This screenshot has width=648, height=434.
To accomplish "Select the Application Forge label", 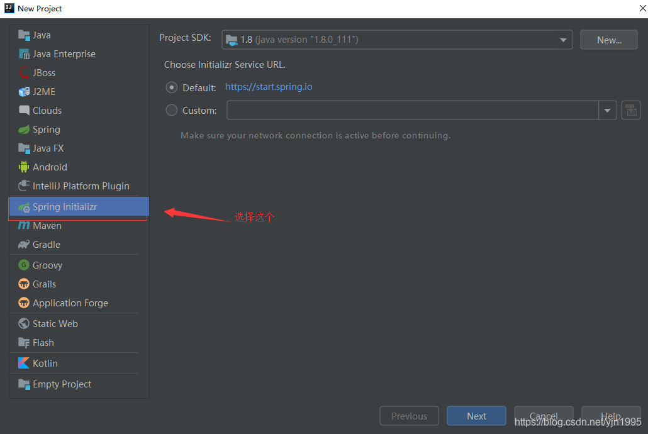I will tap(70, 303).
